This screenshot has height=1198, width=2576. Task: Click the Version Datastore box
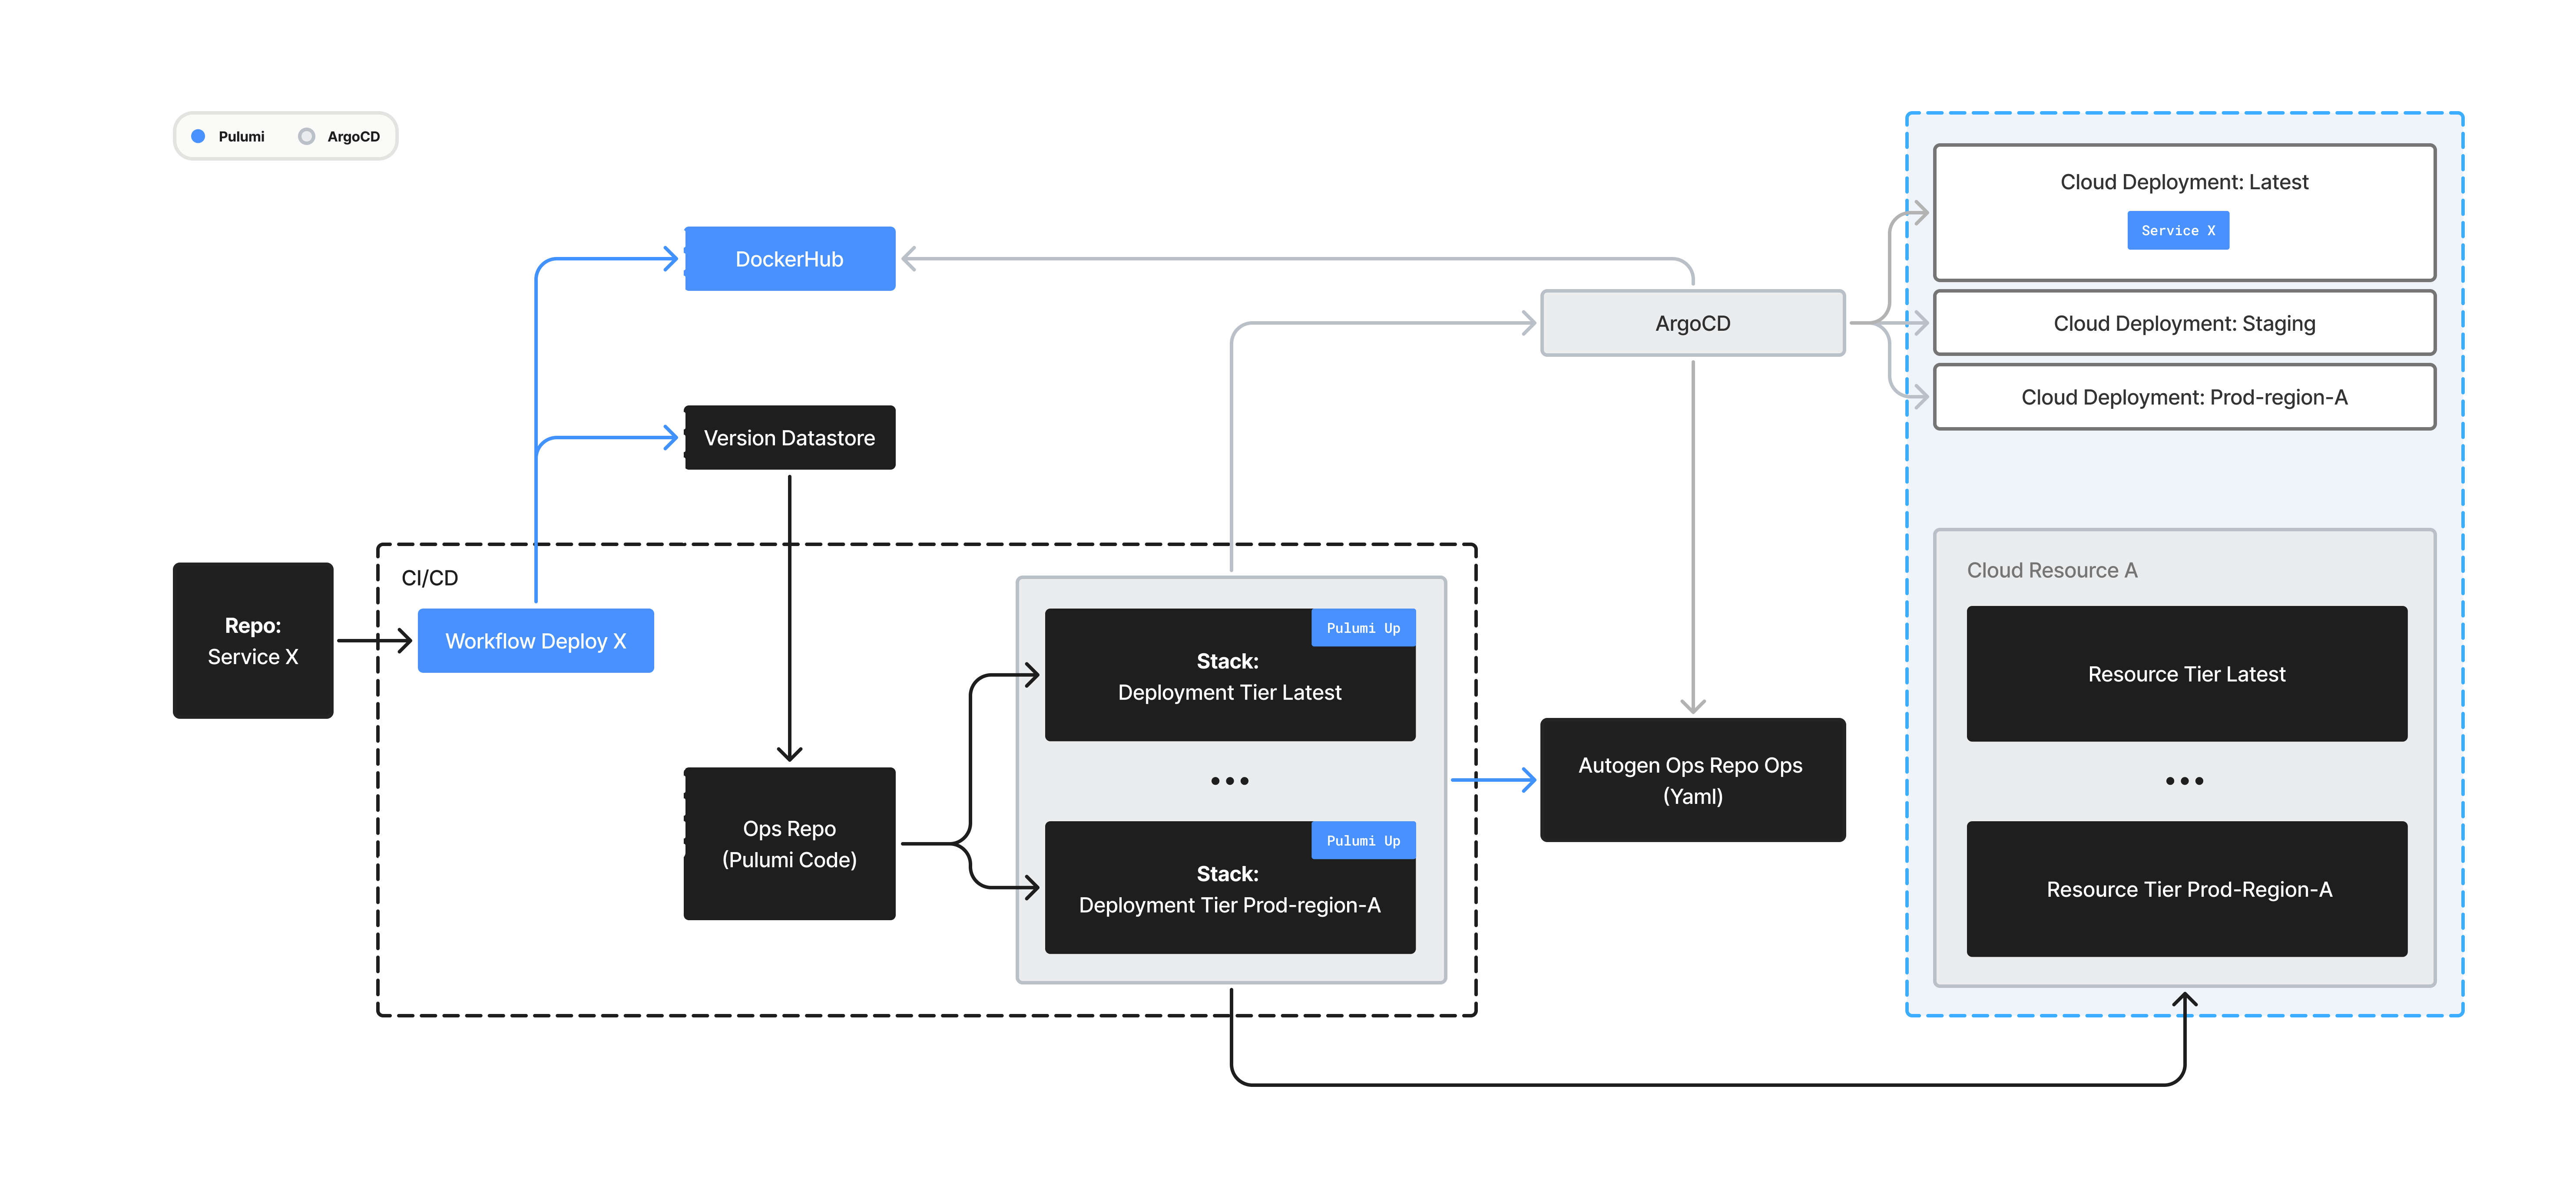point(789,438)
